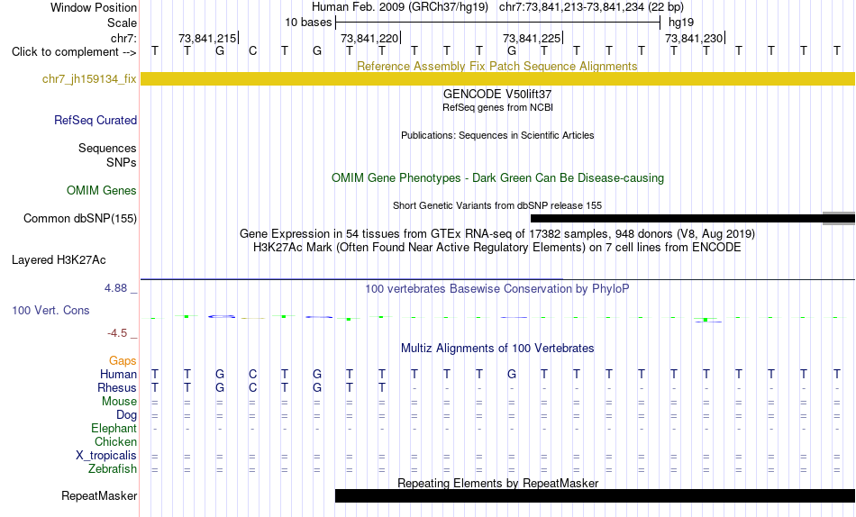Open the chr7_jh159134_fix track label
Image resolution: width=856 pixels, height=517 pixels.
pos(89,79)
